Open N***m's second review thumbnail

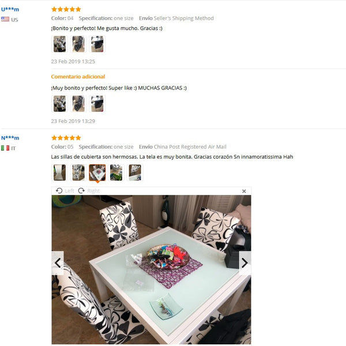[x=78, y=172]
